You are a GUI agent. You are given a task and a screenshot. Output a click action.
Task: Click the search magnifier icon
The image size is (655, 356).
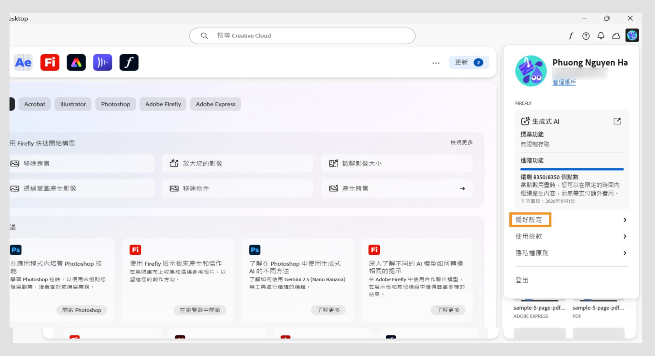pos(204,36)
